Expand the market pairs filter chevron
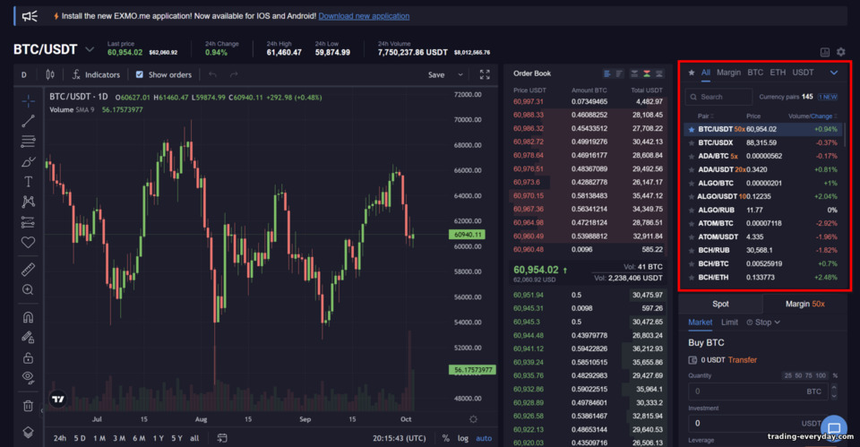The width and height of the screenshot is (860, 447). (x=834, y=73)
